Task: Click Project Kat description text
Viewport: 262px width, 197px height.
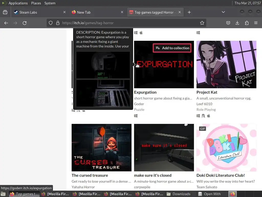Action: click(224, 98)
